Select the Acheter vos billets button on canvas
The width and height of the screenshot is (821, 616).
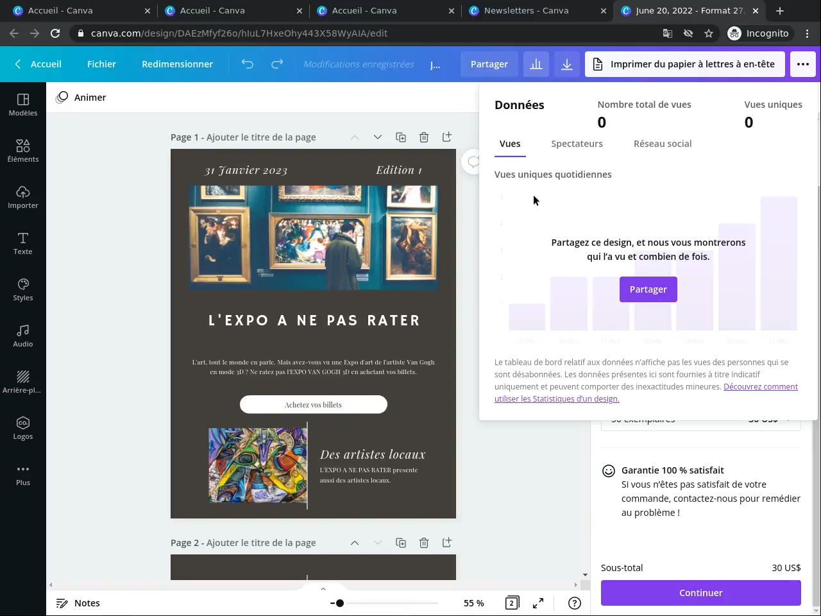(x=314, y=405)
